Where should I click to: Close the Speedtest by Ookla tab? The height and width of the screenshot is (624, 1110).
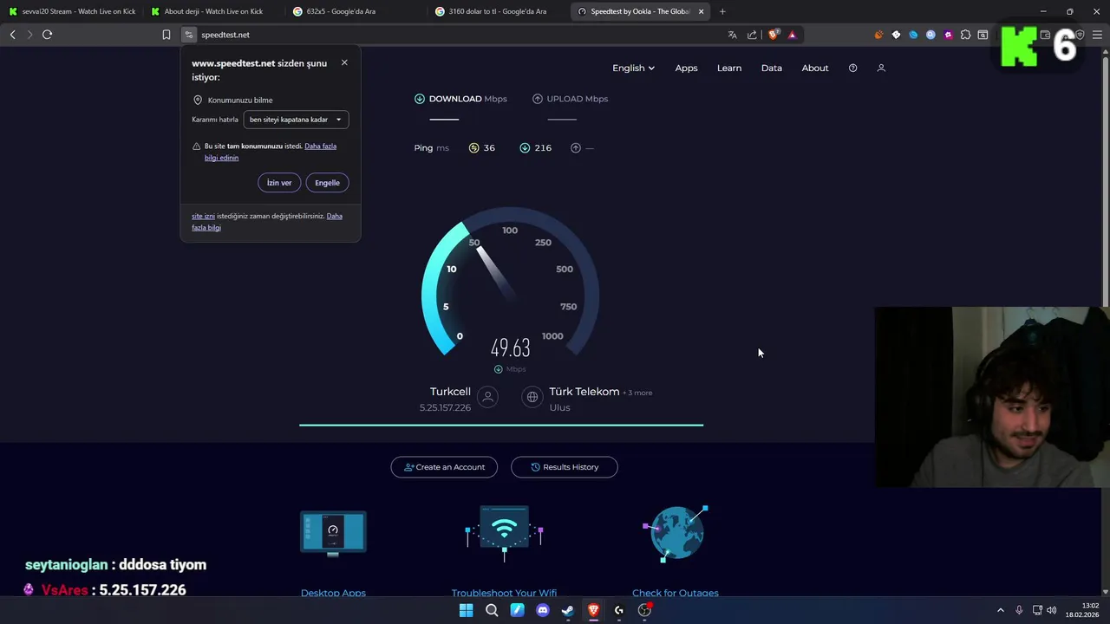[701, 11]
